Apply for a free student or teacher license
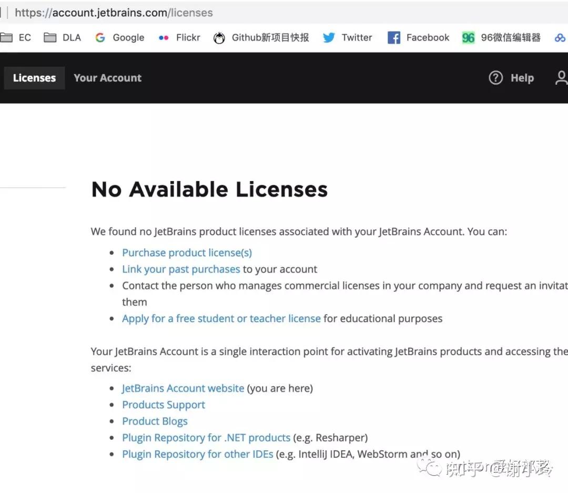 (x=221, y=319)
